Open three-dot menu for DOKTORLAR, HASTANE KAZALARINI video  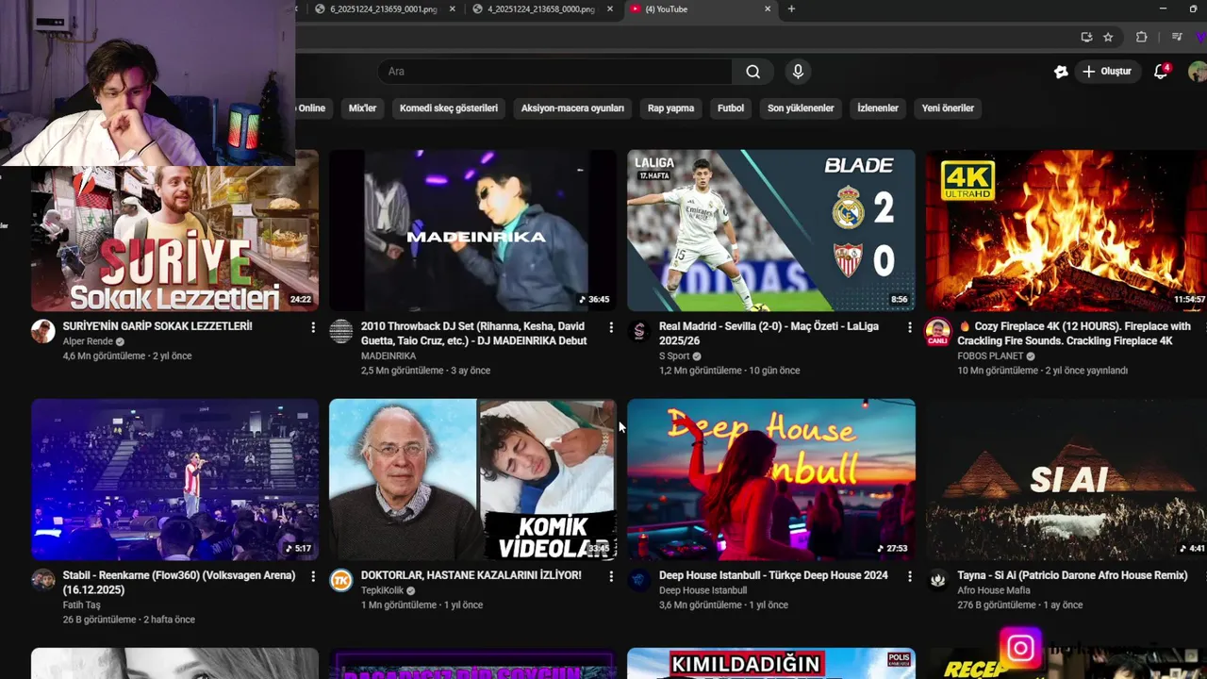[611, 576]
